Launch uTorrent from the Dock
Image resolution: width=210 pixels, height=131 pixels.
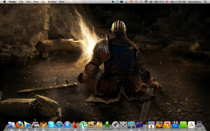83,125
